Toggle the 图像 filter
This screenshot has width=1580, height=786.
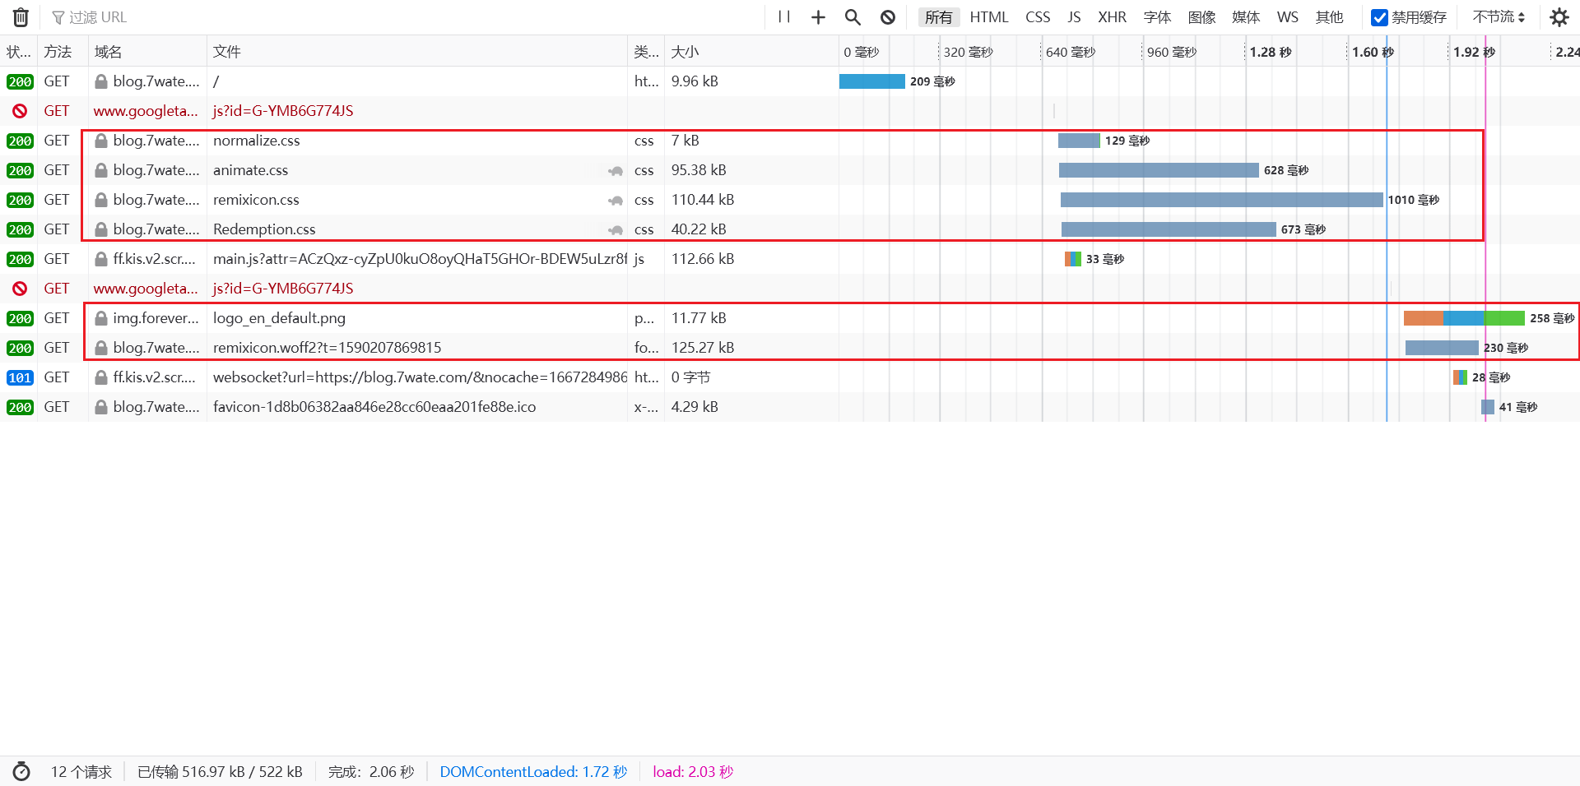click(x=1201, y=17)
